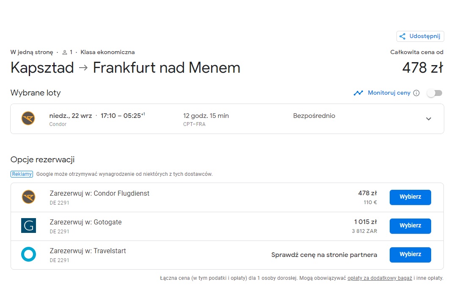The height and width of the screenshot is (287, 454).
Task: Click DE 2291 under Travelstart
Action: (59, 260)
